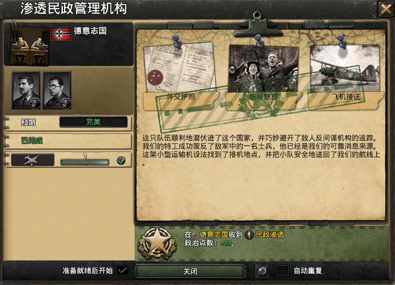Click the 德意志国 highlighted country link
This screenshot has width=395, height=285.
[214, 234]
